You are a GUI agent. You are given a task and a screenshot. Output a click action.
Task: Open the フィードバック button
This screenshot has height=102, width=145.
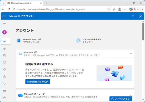click(x=121, y=99)
